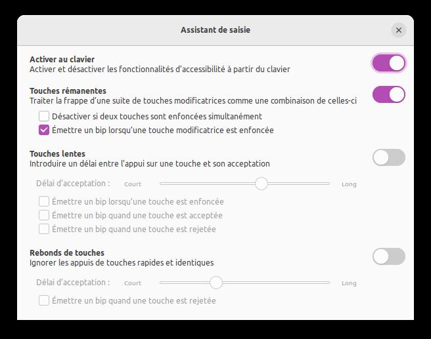Click the Assistant de saisie title bar
Image resolution: width=431 pixels, height=339 pixels.
(215, 30)
